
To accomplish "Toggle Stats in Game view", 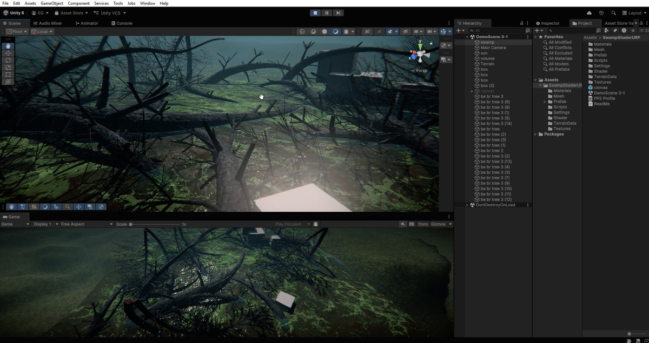I will [x=423, y=224].
